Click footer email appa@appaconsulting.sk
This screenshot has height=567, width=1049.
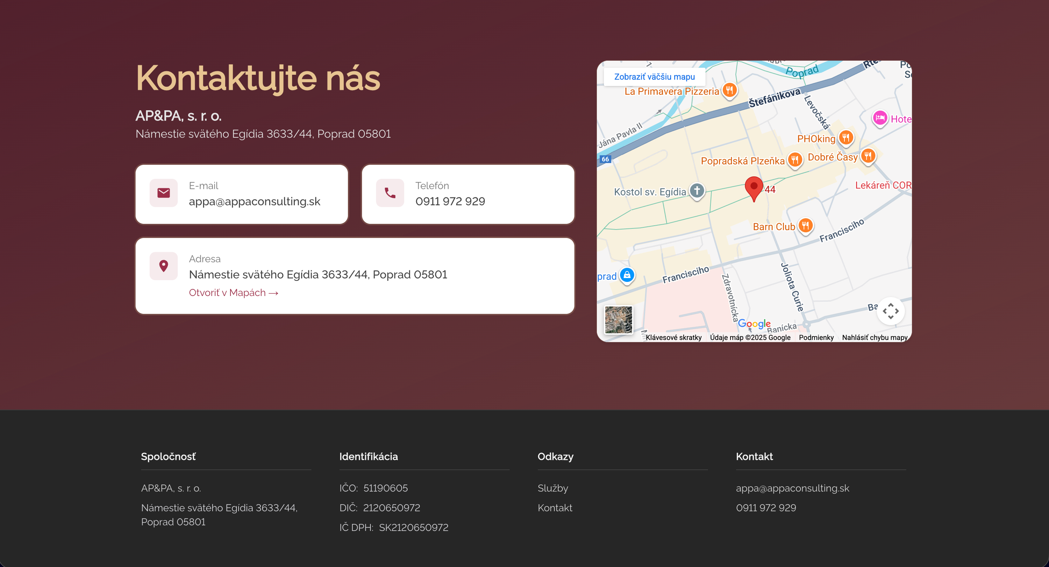click(792, 488)
